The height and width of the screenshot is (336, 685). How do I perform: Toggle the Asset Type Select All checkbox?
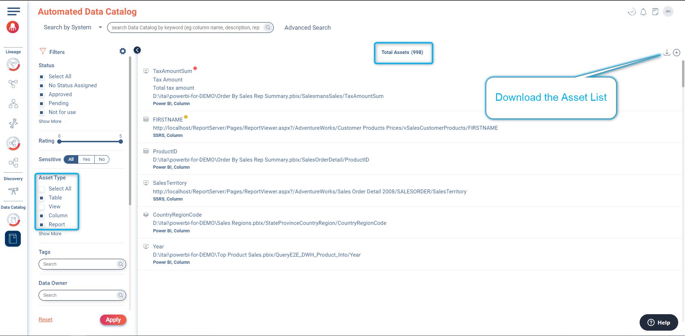42,189
